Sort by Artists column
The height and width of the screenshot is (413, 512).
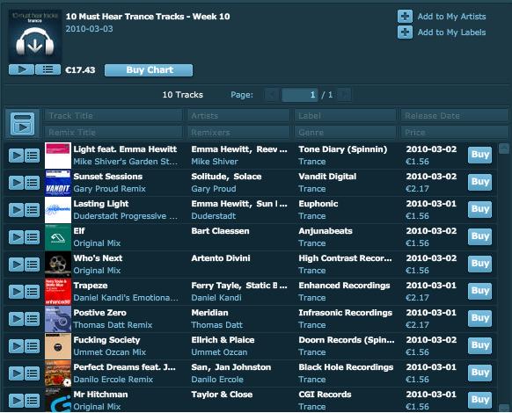[x=238, y=115]
